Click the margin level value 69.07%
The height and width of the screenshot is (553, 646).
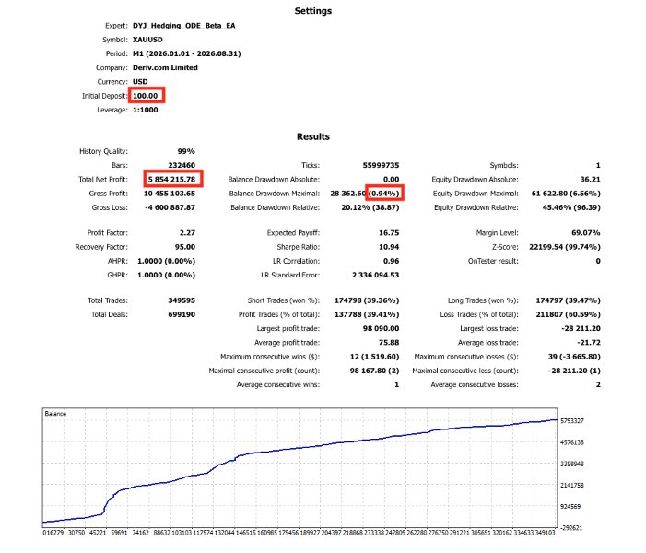pos(586,233)
